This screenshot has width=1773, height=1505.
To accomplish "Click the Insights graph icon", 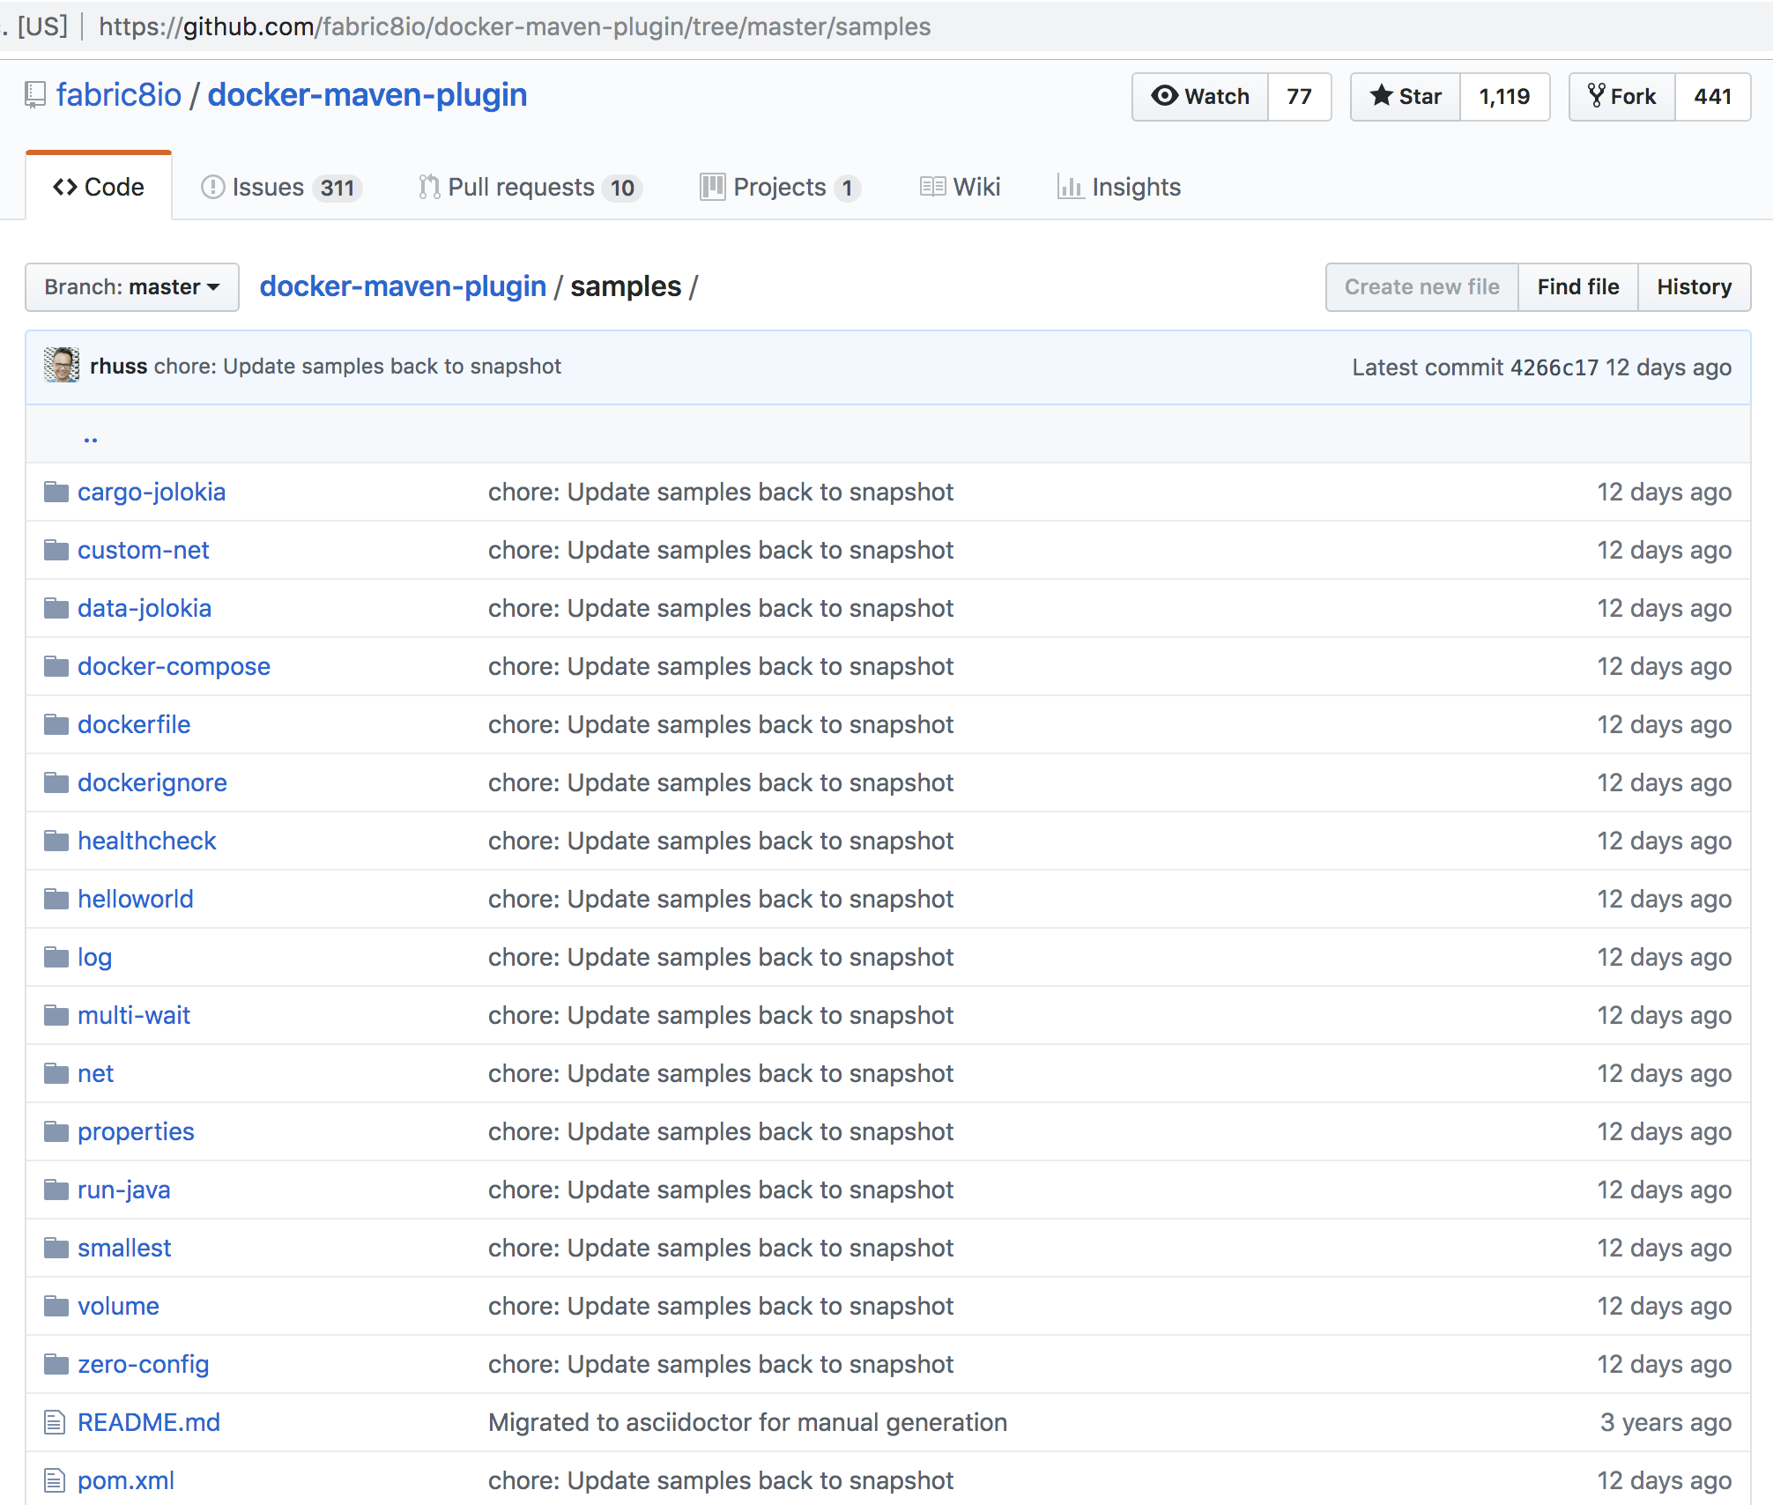I will [1070, 187].
